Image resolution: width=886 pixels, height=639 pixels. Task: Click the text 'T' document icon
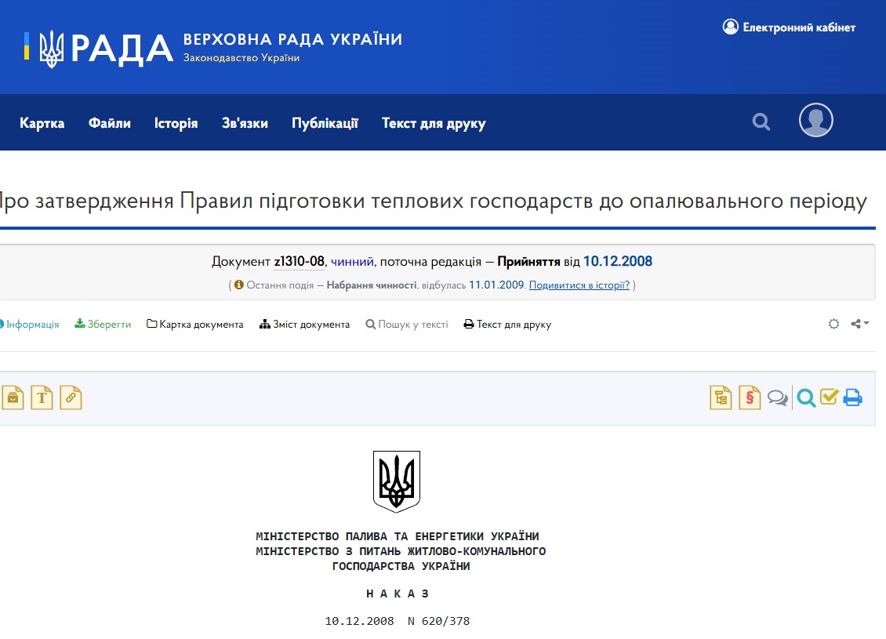42,398
